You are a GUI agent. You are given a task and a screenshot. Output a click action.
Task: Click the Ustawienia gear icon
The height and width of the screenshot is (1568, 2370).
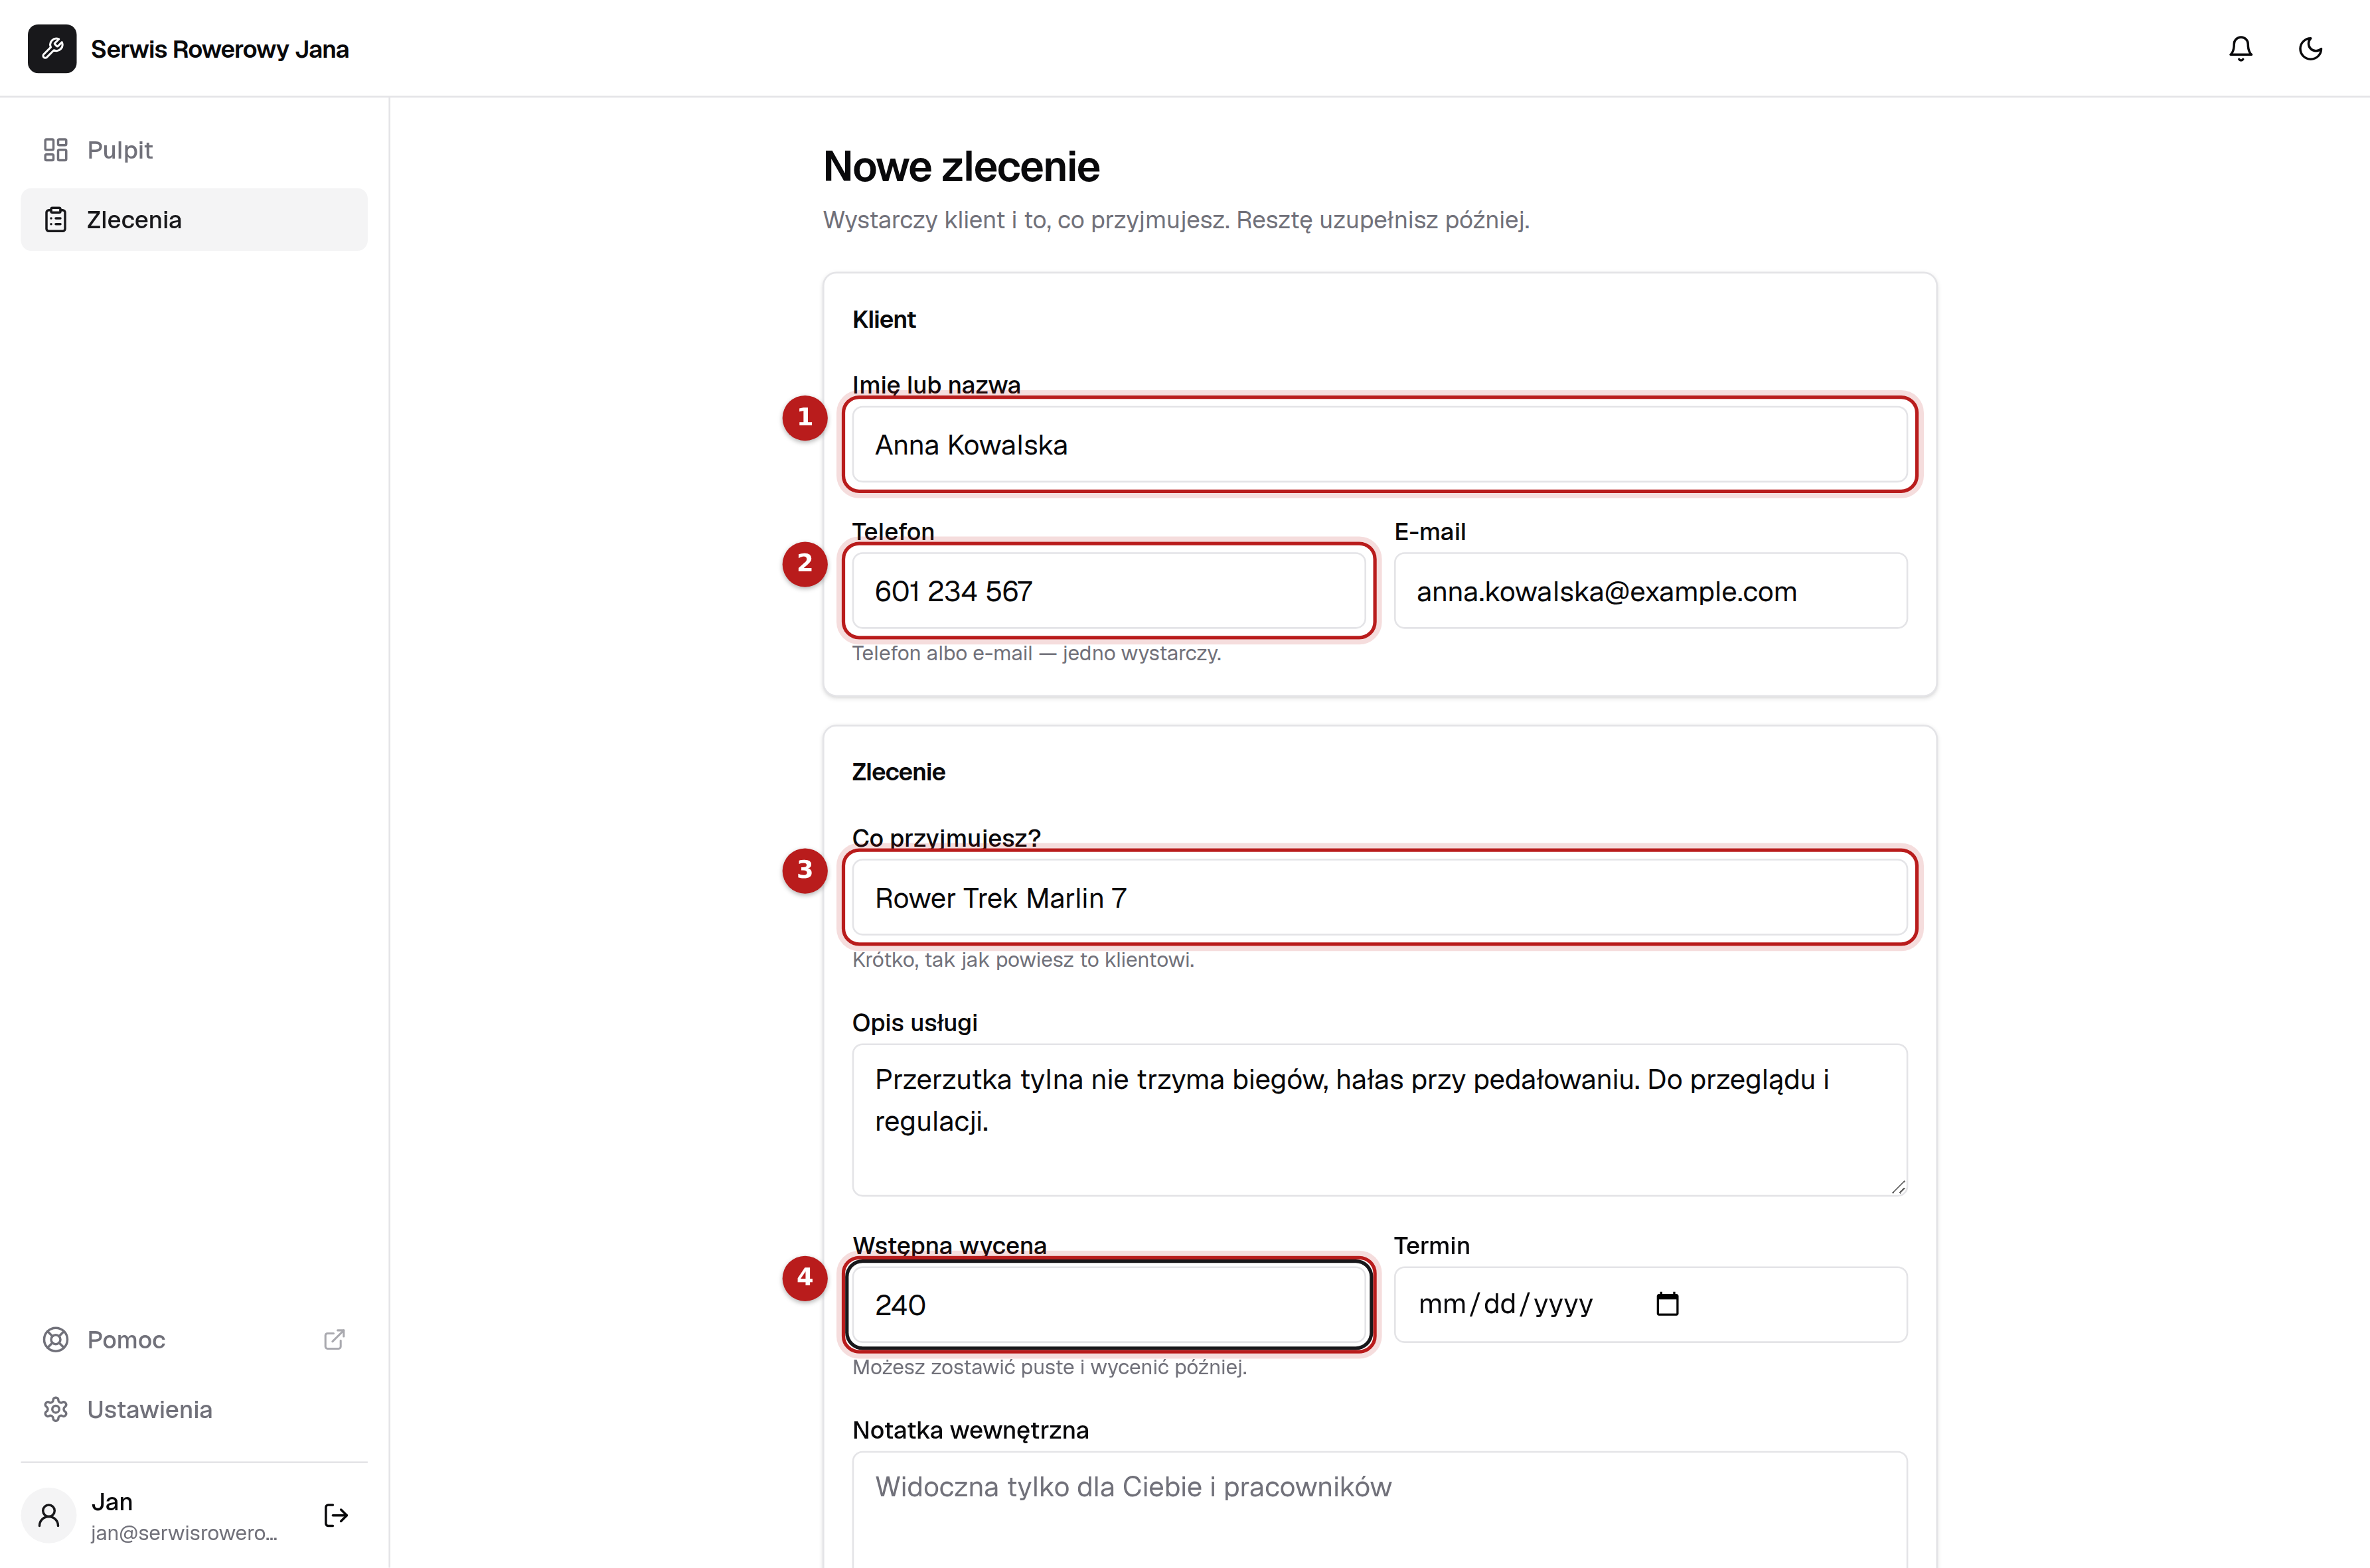[56, 1410]
